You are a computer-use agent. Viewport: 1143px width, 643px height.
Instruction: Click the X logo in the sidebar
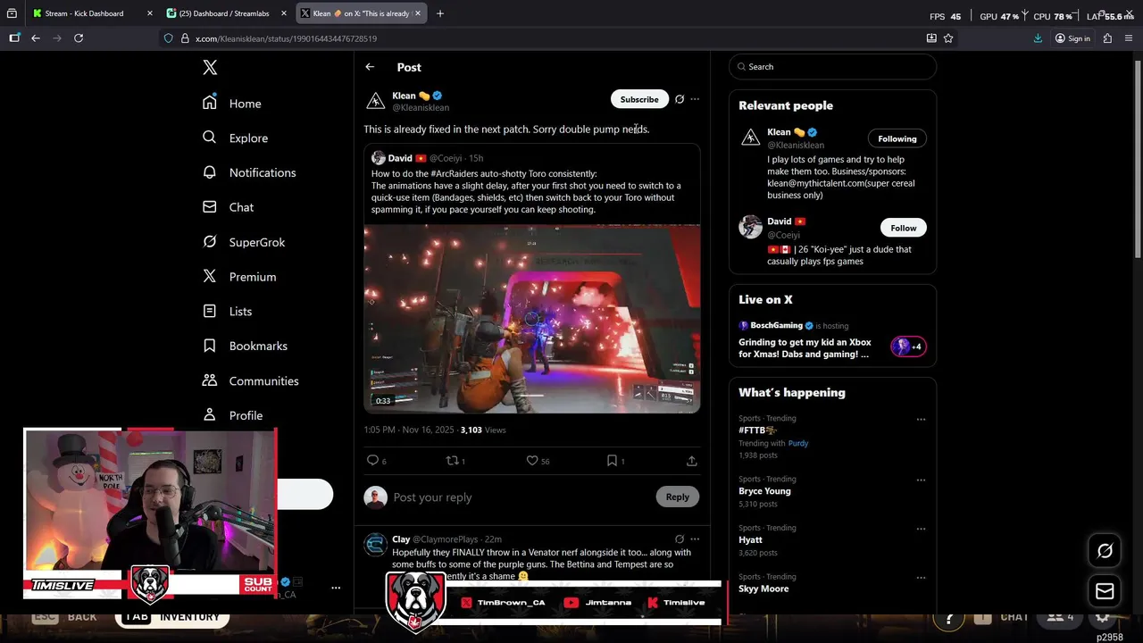click(x=210, y=68)
